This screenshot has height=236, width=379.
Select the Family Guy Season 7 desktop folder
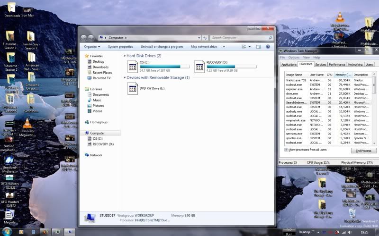pyautogui.click(x=31, y=40)
